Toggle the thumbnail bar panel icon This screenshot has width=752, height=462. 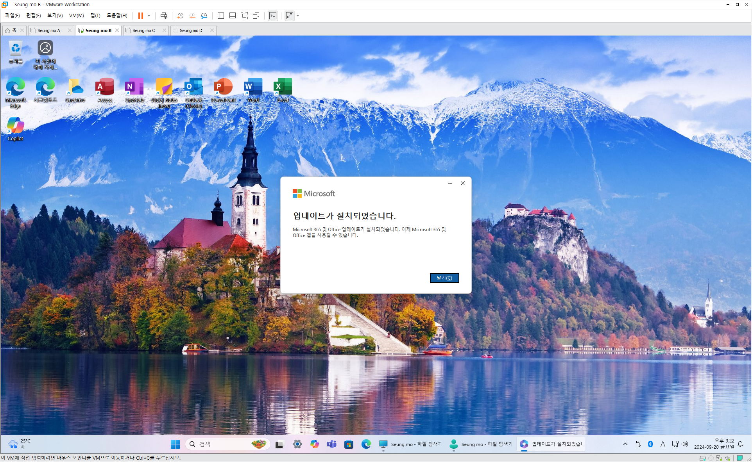point(233,16)
